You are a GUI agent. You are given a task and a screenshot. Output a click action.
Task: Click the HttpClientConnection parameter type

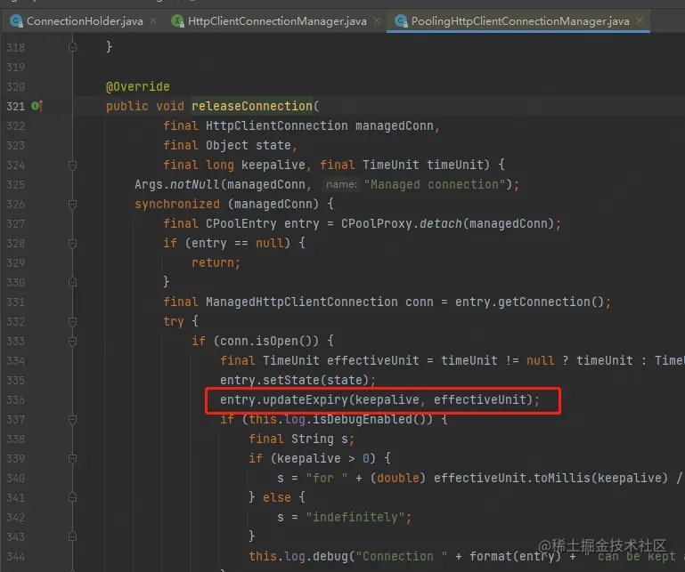(277, 125)
